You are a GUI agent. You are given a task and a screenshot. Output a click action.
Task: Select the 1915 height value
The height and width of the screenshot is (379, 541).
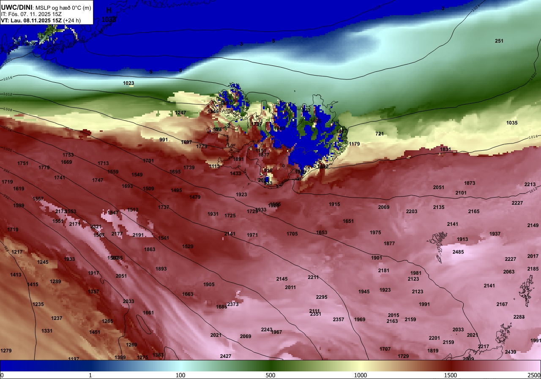tap(334, 204)
